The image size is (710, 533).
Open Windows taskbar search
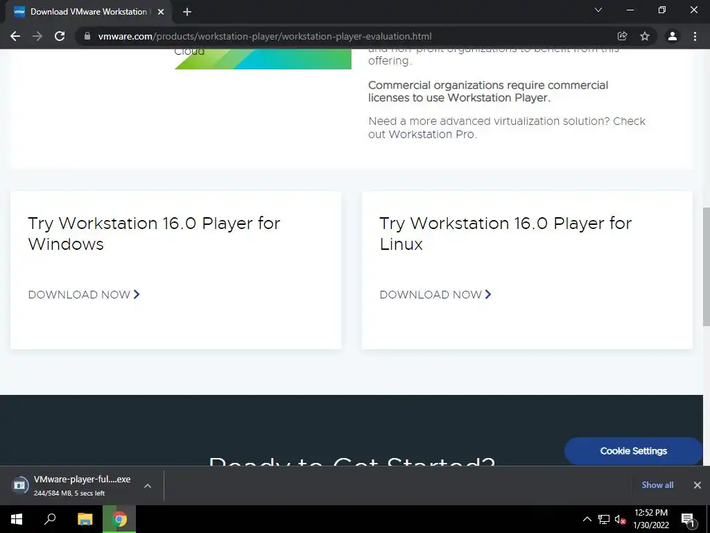click(x=50, y=519)
